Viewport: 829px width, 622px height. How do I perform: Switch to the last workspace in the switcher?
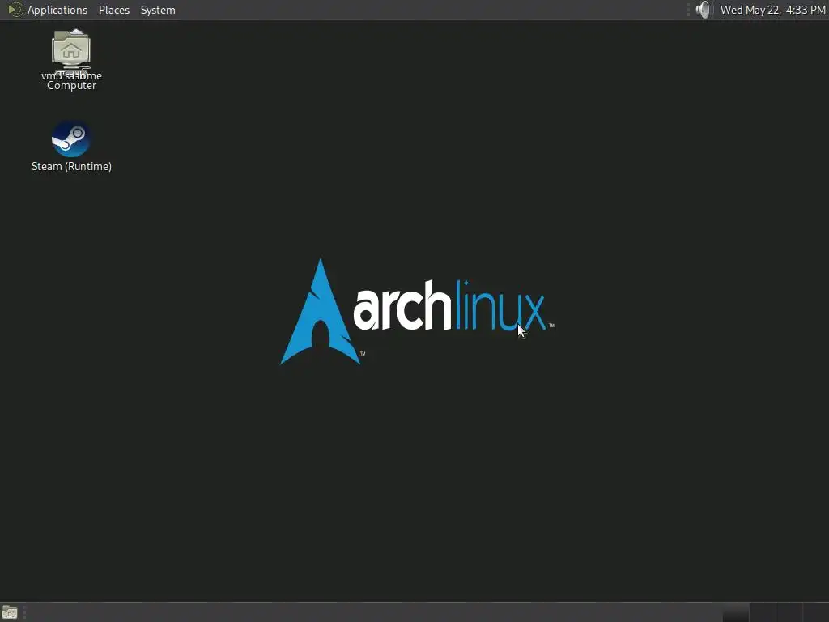coord(815,612)
